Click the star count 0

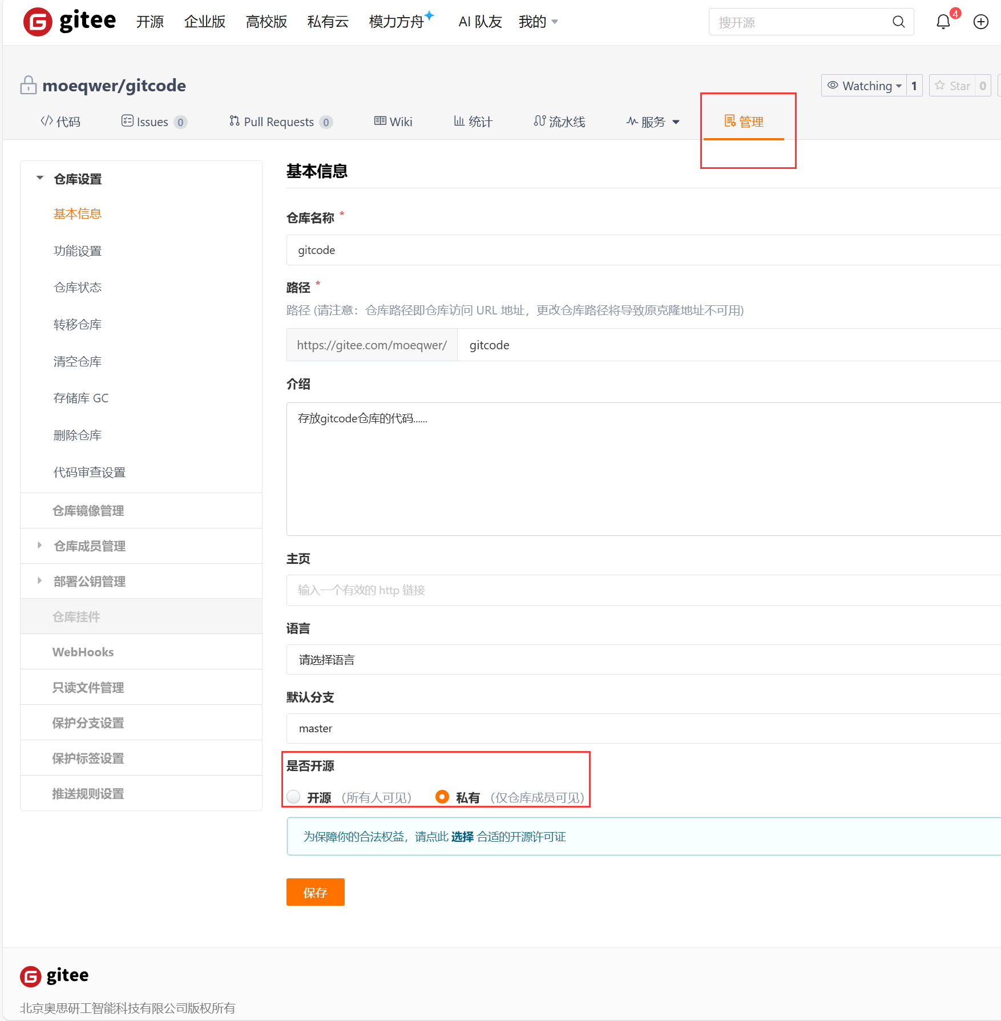983,86
